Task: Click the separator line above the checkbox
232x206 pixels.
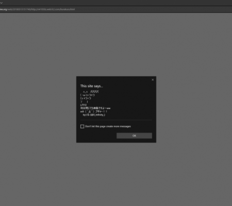Action: pos(116,120)
